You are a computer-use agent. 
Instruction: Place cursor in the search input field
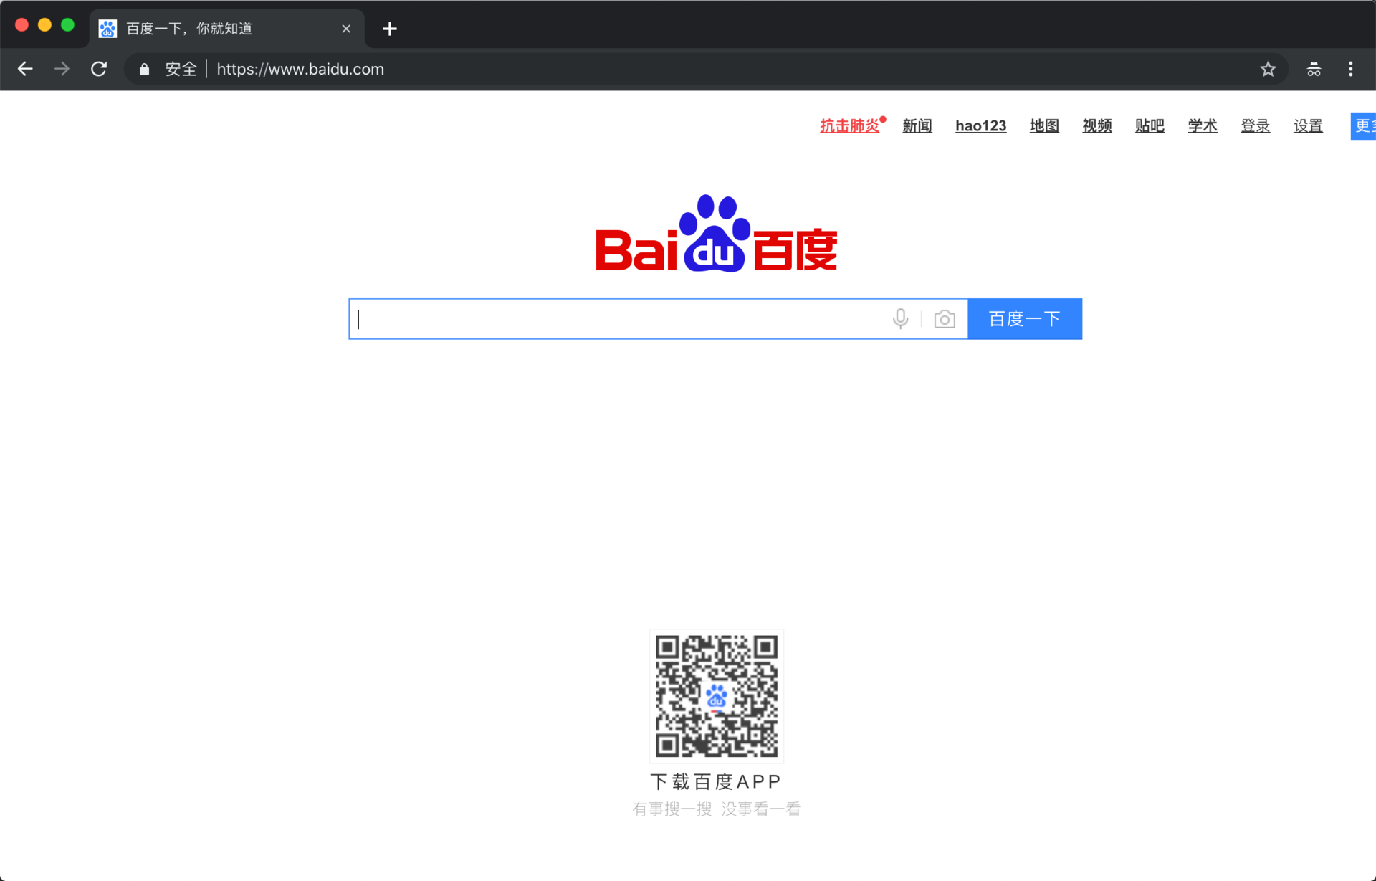click(x=609, y=318)
